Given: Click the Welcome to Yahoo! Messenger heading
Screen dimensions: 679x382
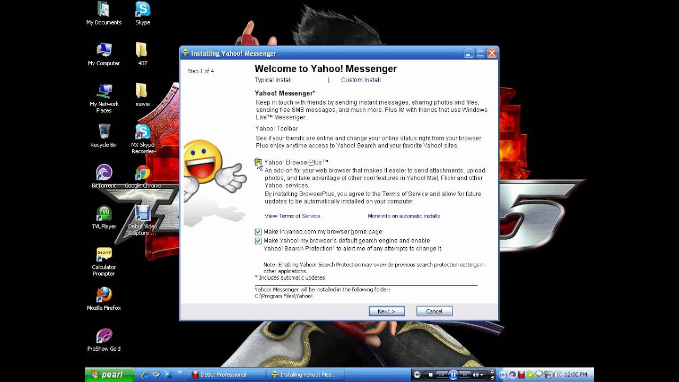Looking at the screenshot, I should pos(326,69).
